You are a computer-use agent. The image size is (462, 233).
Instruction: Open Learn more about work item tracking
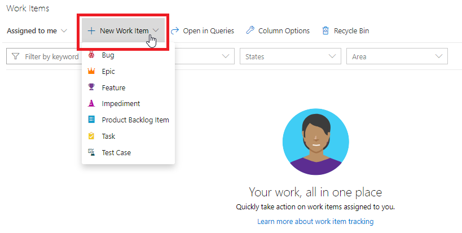click(315, 221)
